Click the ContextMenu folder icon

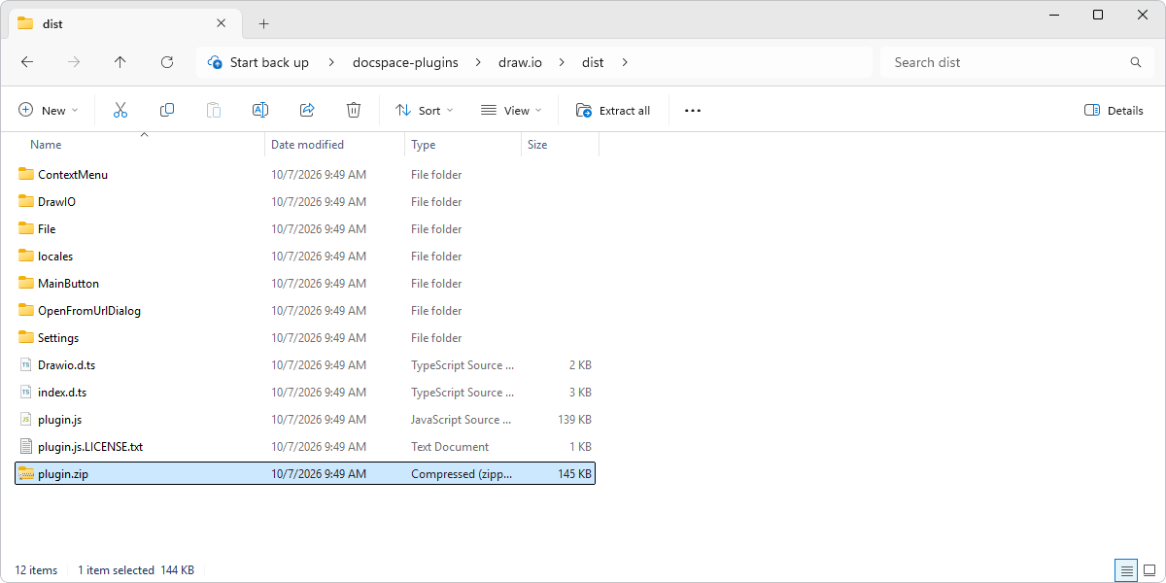26,175
